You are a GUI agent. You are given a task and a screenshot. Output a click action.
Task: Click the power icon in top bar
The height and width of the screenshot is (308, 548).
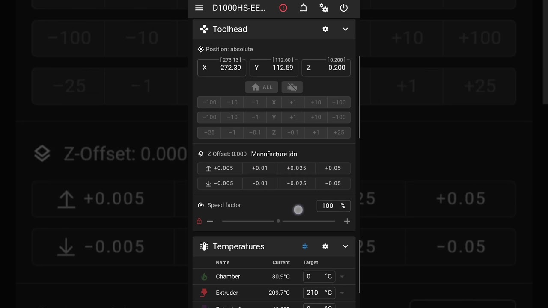pyautogui.click(x=344, y=8)
